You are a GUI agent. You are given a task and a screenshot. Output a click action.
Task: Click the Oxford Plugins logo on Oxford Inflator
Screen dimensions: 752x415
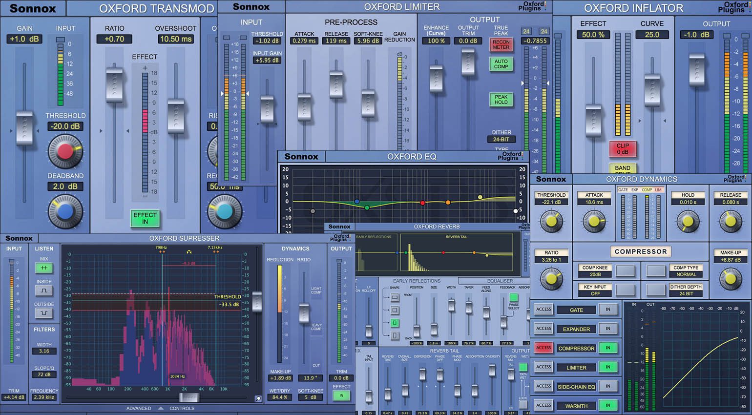click(x=734, y=7)
